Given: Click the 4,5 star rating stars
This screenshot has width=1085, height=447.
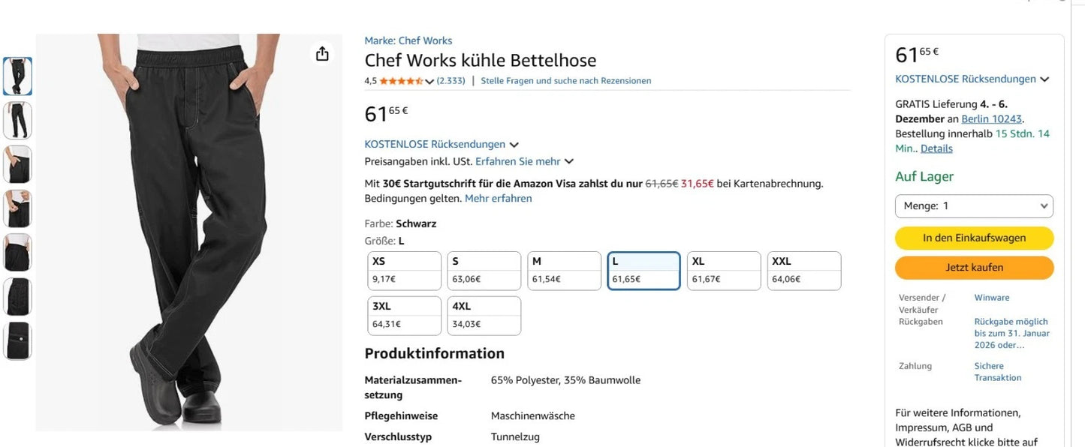Looking at the screenshot, I should pos(399,80).
